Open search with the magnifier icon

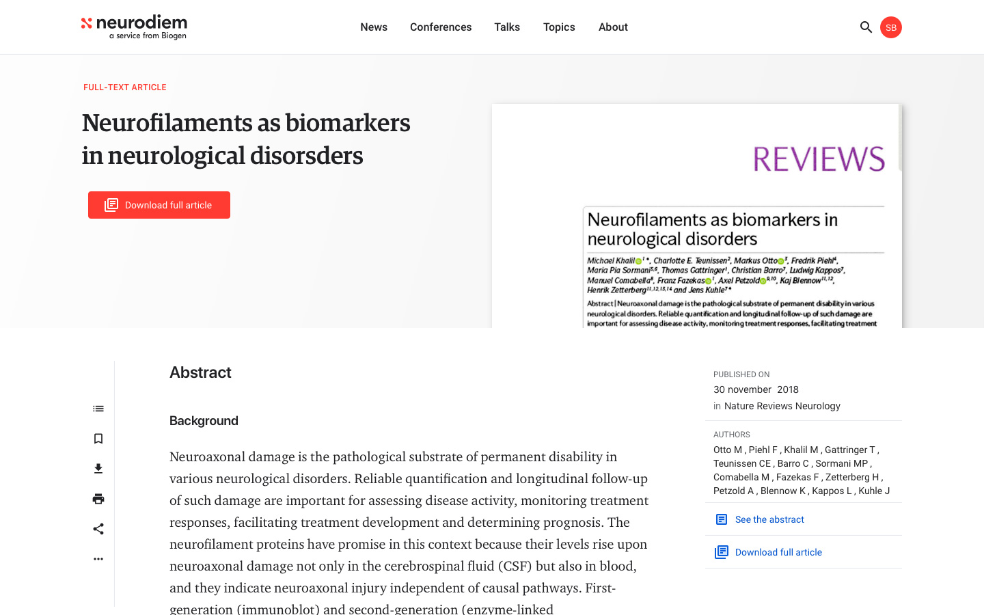pos(866,27)
